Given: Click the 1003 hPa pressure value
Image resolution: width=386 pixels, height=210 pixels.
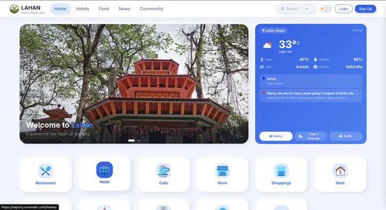Looking at the screenshot, I should 354,67.
